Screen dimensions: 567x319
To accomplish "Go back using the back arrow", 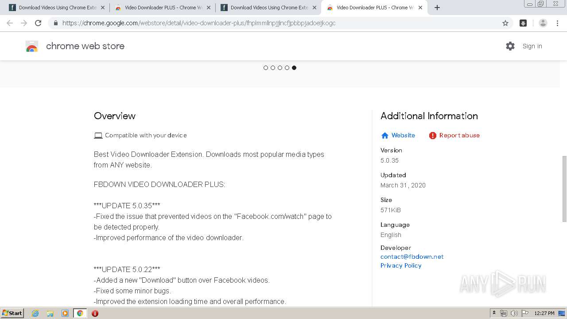I will pos(10,23).
